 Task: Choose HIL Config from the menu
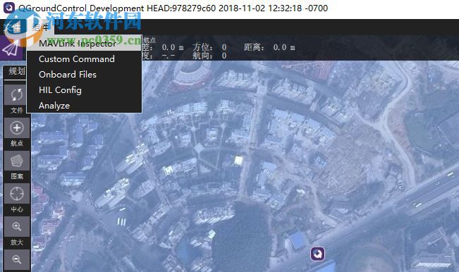[x=84, y=89]
